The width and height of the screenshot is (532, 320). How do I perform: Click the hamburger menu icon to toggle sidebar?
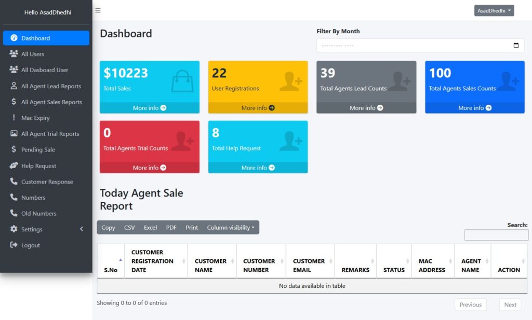98,10
